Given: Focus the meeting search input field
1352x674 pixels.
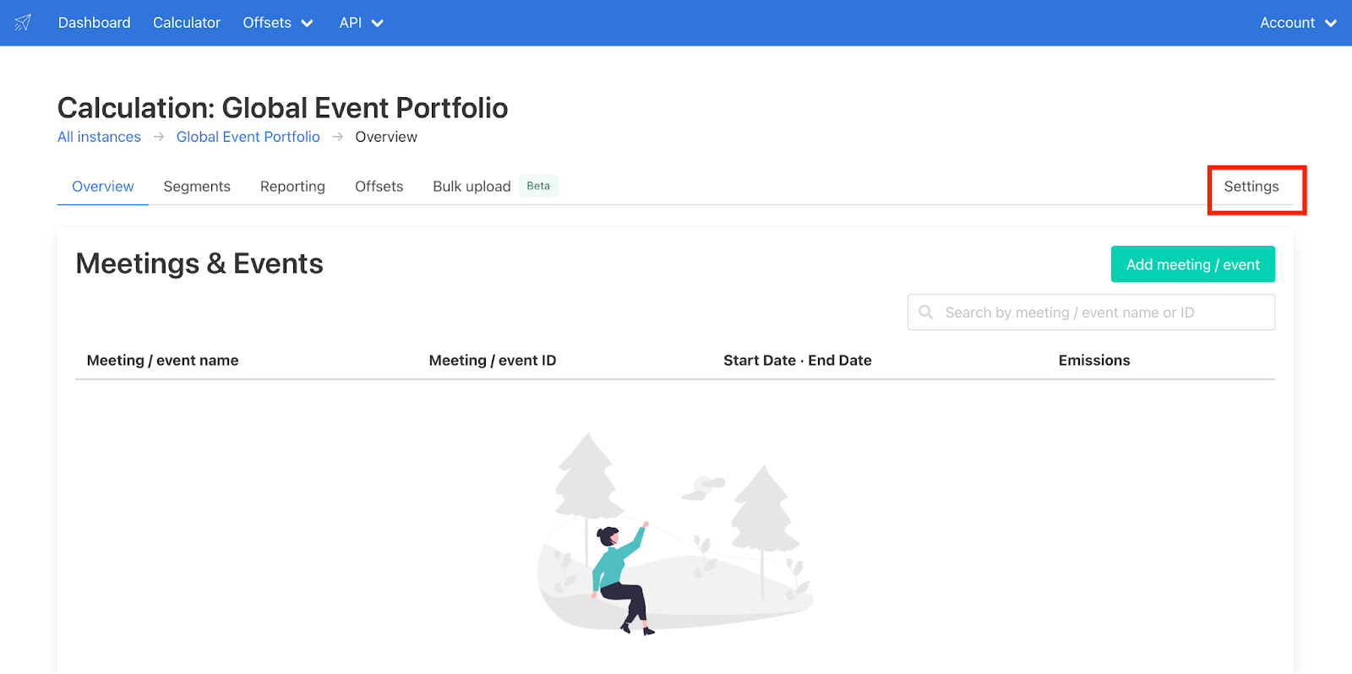Looking at the screenshot, I should 1098,313.
